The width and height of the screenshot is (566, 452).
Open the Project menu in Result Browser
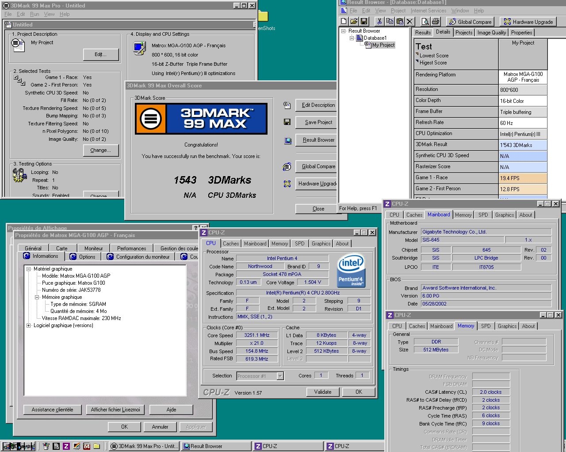pyautogui.click(x=398, y=11)
